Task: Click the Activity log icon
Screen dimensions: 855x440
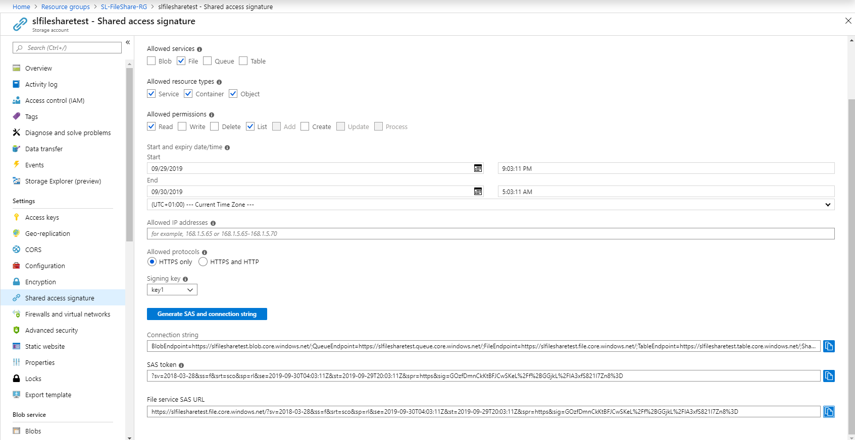Action: (x=17, y=84)
